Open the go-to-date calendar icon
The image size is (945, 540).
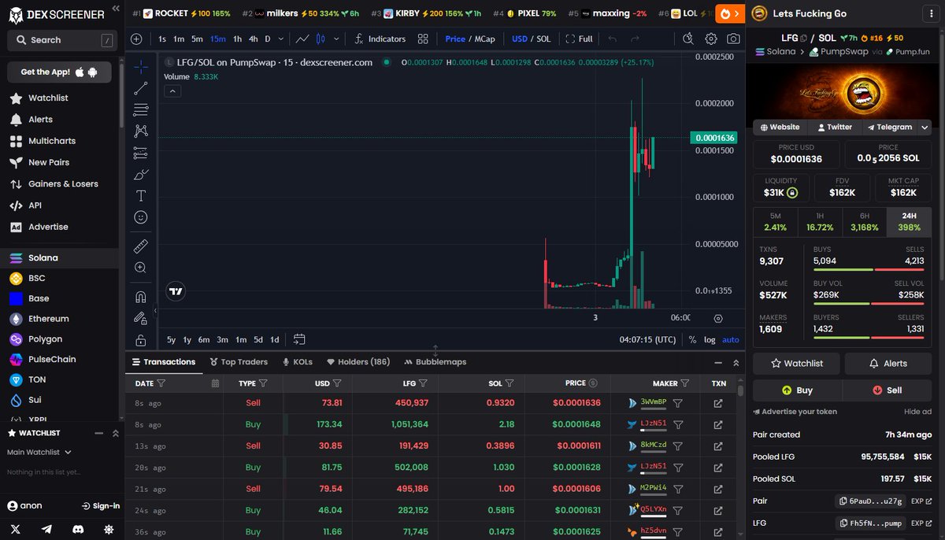point(299,339)
